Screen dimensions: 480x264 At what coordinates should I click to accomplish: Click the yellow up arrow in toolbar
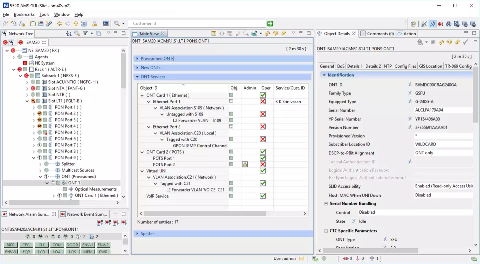point(76,24)
